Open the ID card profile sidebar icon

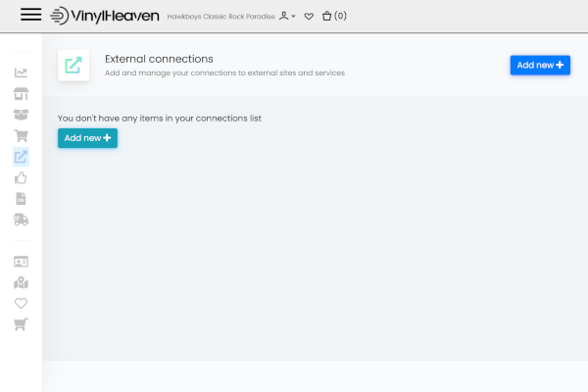tap(21, 262)
